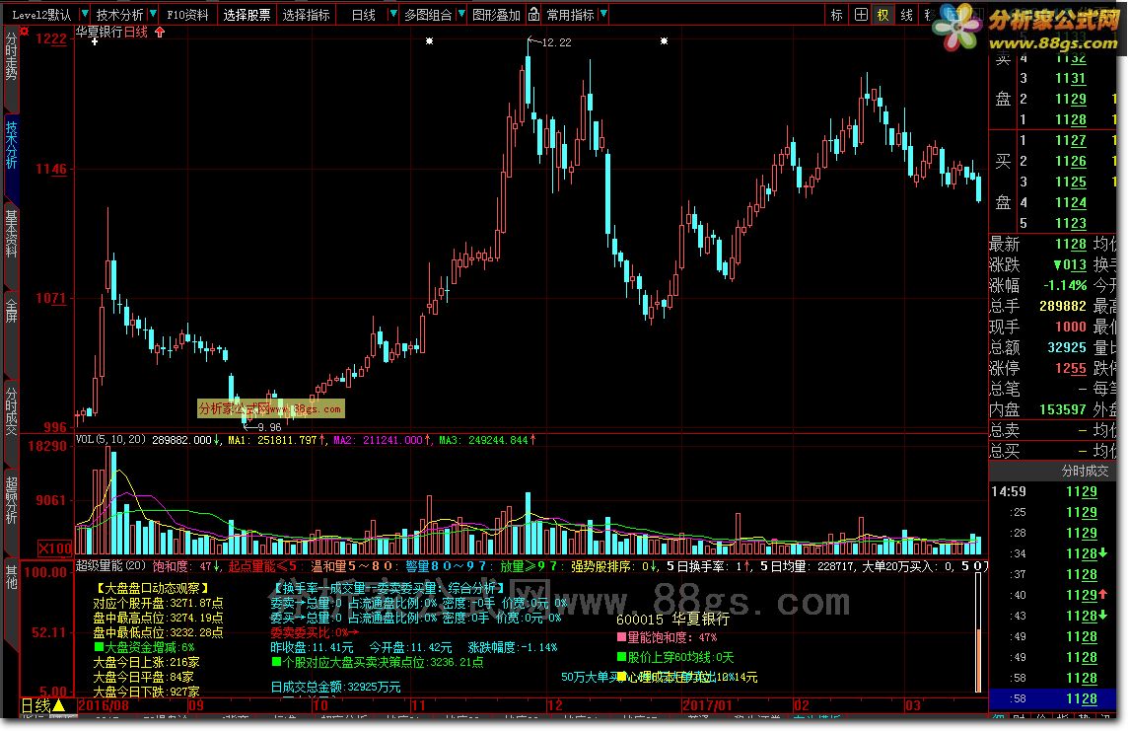Screen dimensions: 1129x731
Task: Click the 选择指标 button
Action: pos(306,15)
